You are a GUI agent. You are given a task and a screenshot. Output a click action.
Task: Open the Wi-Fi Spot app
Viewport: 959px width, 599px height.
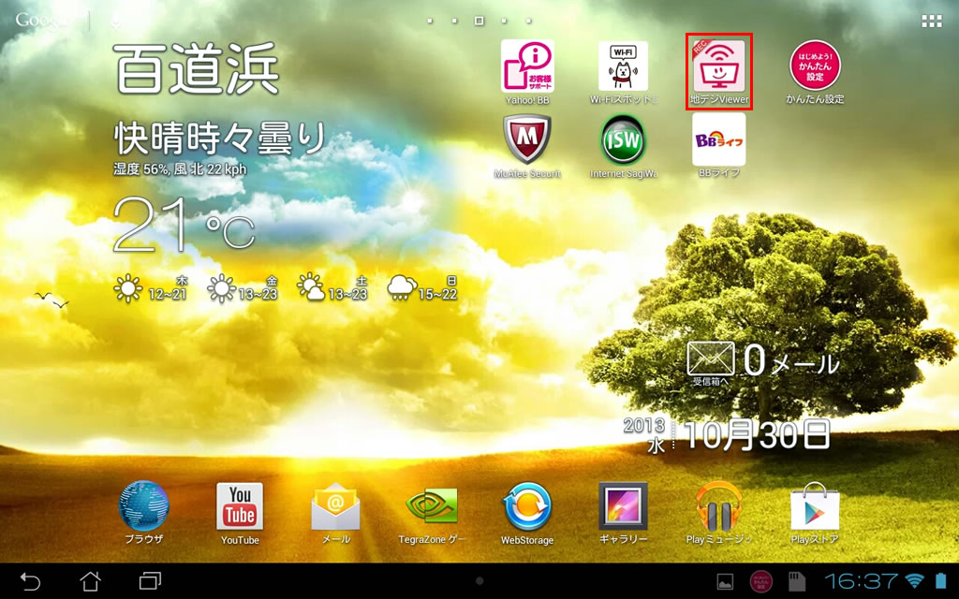[x=623, y=66]
